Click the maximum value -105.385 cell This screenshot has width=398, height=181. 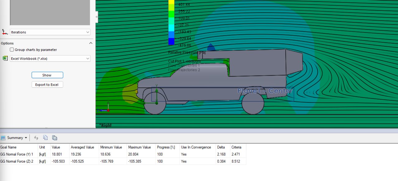pyautogui.click(x=135, y=161)
